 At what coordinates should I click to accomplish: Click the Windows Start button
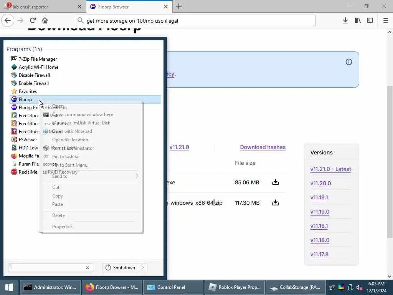9,287
